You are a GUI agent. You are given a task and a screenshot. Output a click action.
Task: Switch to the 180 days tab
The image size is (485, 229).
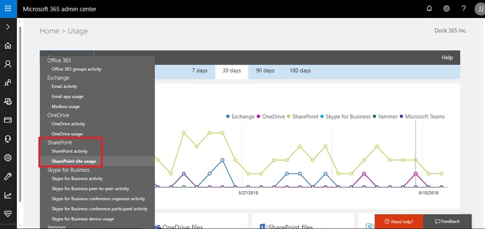click(300, 71)
